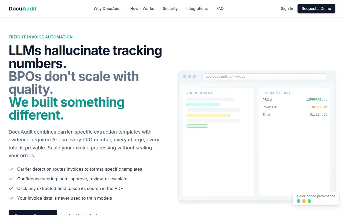344x215 pixels.
Task: Select light green highlighted bar in PDF document
Action: (197, 126)
